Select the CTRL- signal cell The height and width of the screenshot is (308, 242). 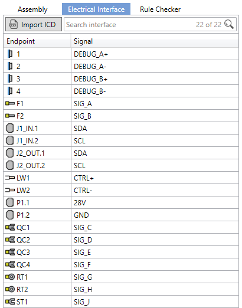pyautogui.click(x=155, y=190)
